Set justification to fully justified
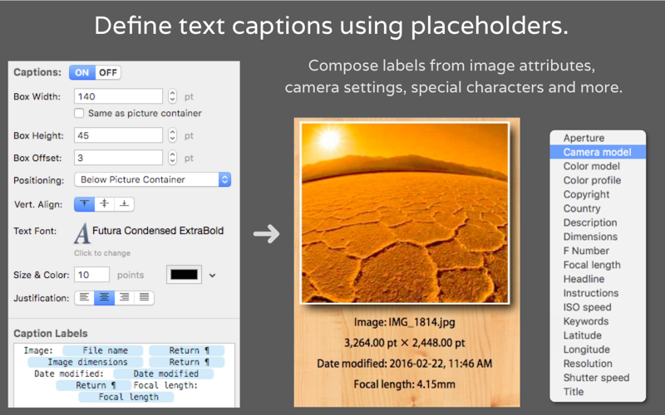Image resolution: width=665 pixels, height=415 pixels. [x=144, y=298]
